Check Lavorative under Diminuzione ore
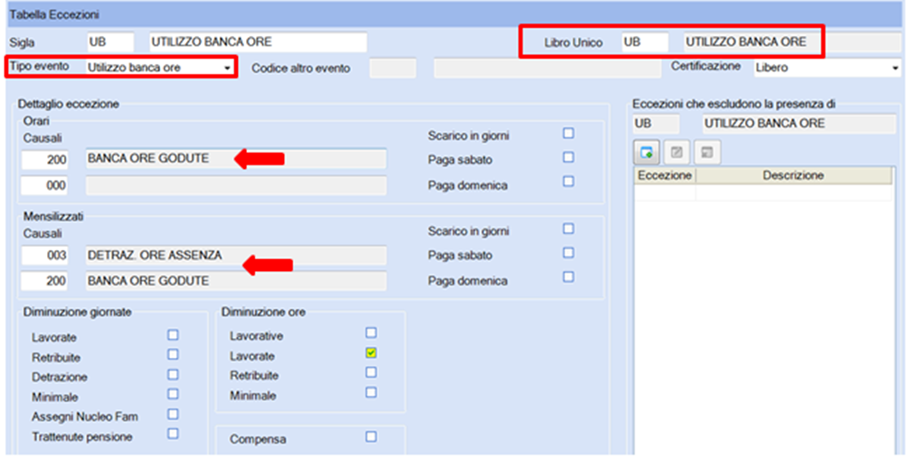The width and height of the screenshot is (908, 459). [371, 333]
